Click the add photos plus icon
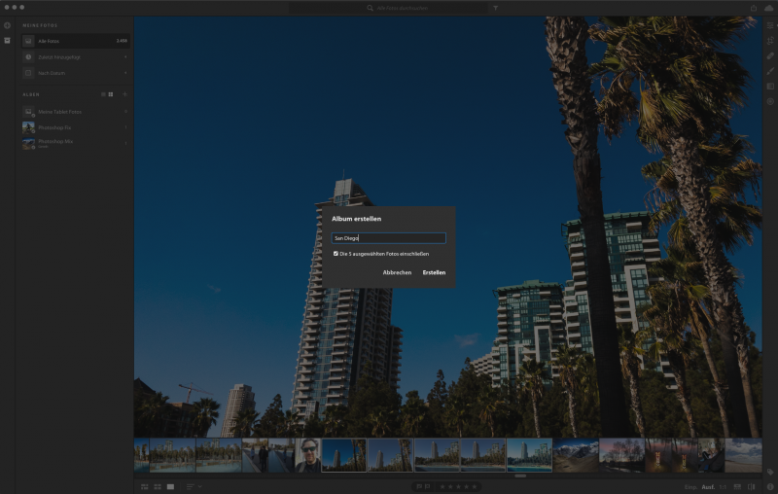This screenshot has width=778, height=494. pos(8,25)
